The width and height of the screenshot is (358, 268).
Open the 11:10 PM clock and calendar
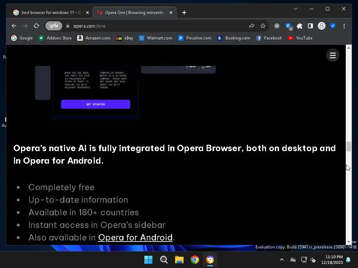tap(332, 260)
